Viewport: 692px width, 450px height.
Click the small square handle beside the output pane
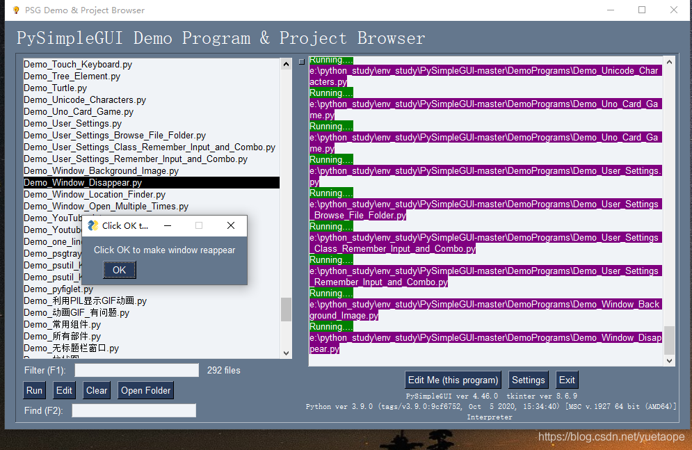click(x=302, y=62)
